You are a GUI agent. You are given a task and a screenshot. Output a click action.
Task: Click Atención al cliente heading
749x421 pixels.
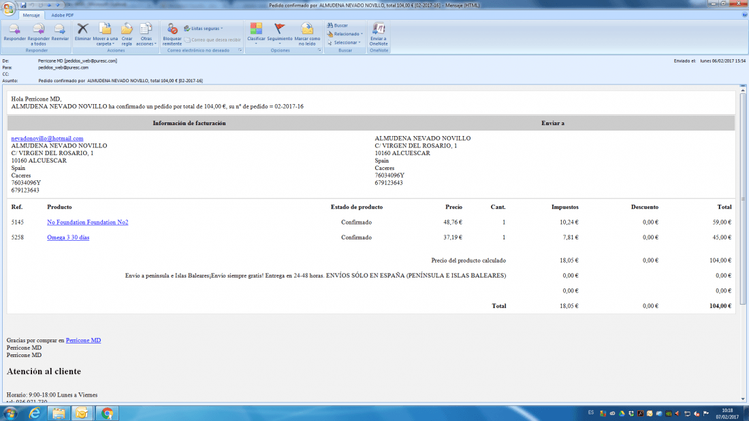[x=44, y=371]
